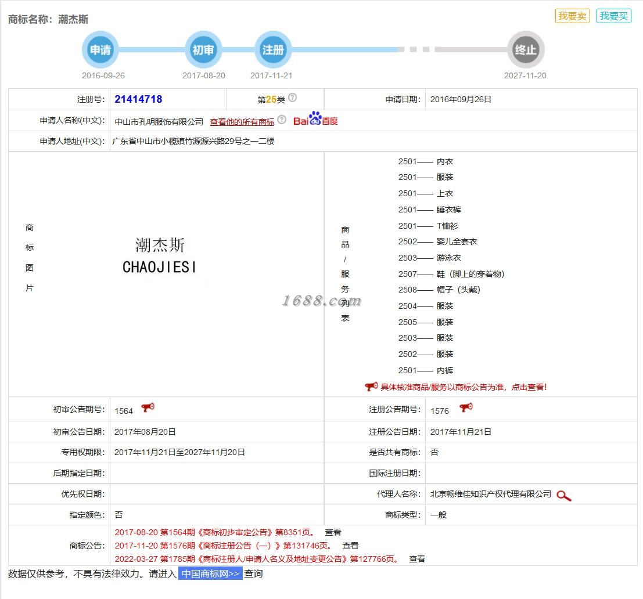Click 初审公告日期 value 2017年08月20日
The width and height of the screenshot is (643, 599).
(x=145, y=432)
